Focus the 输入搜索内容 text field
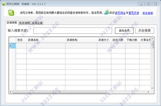 click(73, 31)
